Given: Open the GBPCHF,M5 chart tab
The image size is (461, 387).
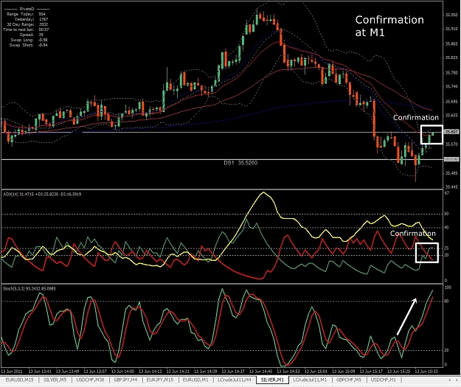Looking at the screenshot, I should (x=348, y=380).
